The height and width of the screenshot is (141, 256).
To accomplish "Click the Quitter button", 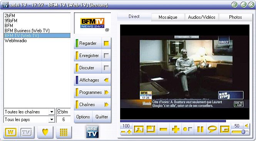I will pos(102,117).
